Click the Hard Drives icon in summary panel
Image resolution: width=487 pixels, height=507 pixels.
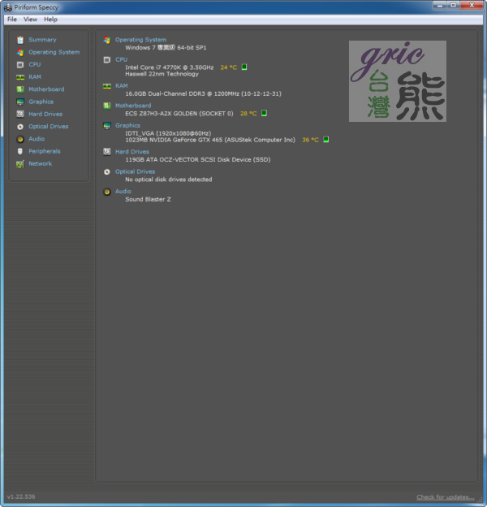tap(107, 152)
